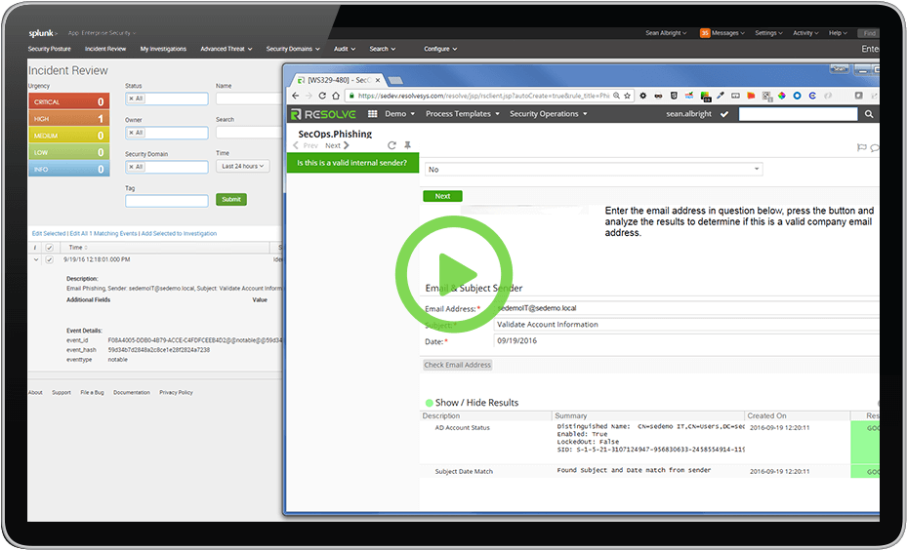Open Process Templates menu
The image size is (907, 550).
462,114
